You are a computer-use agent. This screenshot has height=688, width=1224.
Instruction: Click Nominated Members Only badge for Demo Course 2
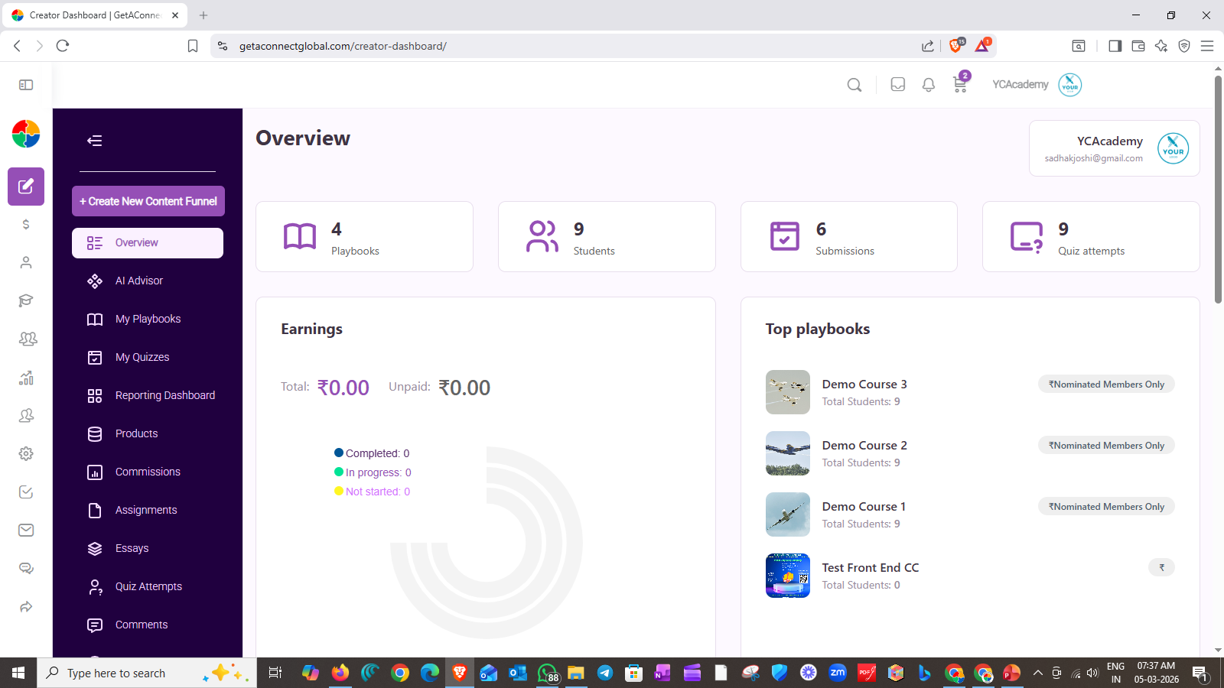[1106, 446]
